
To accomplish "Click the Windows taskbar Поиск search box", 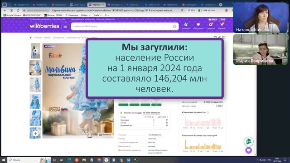I will pyautogui.click(x=29, y=160).
